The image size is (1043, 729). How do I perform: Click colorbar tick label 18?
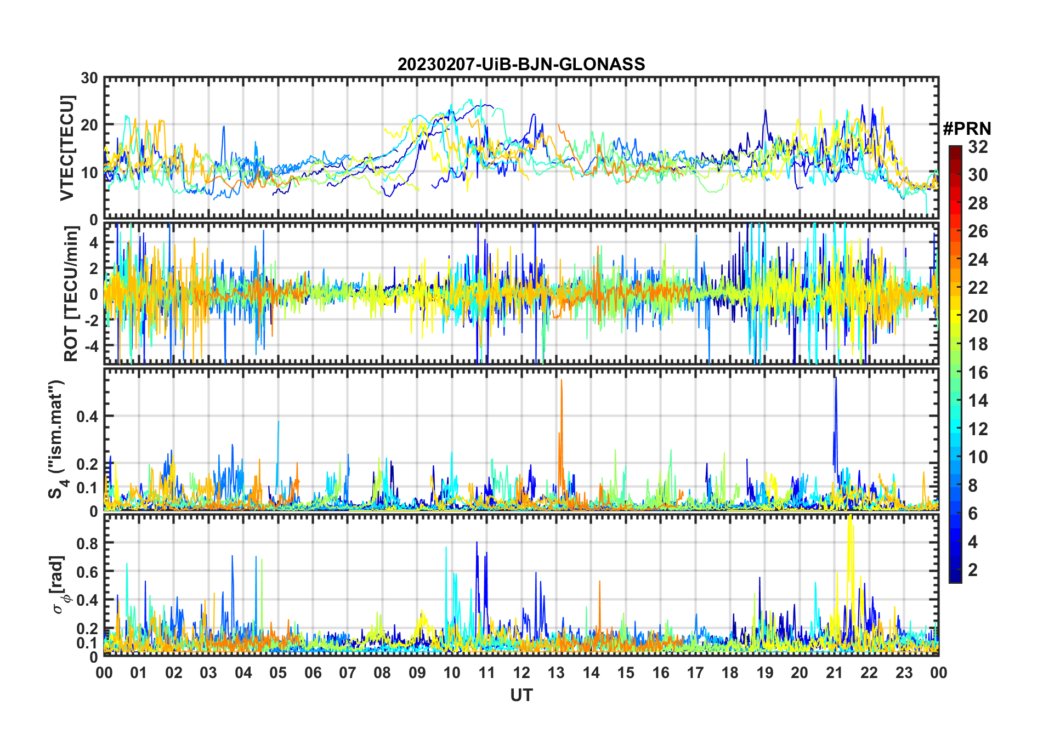pos(978,344)
